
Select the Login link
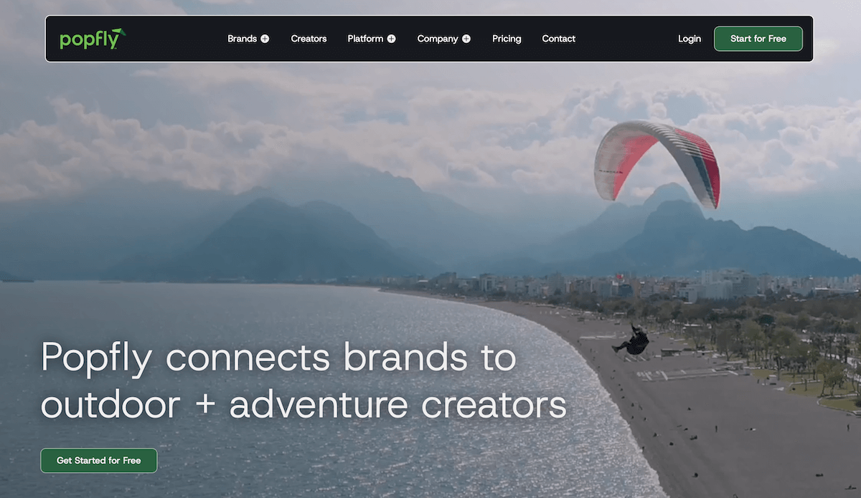tap(690, 39)
